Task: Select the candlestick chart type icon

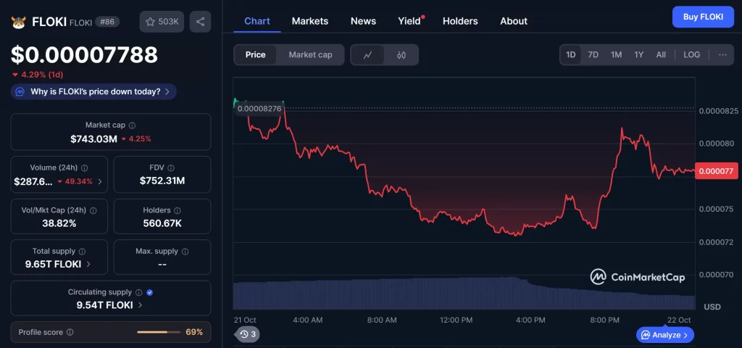Action: (x=401, y=55)
